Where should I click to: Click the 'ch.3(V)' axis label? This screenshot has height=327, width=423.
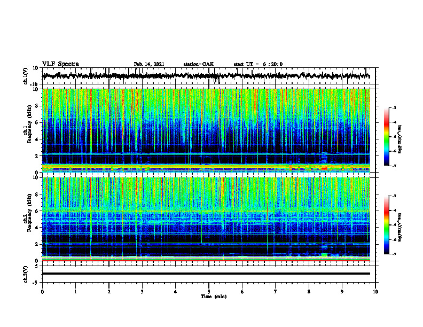(x=26, y=274)
